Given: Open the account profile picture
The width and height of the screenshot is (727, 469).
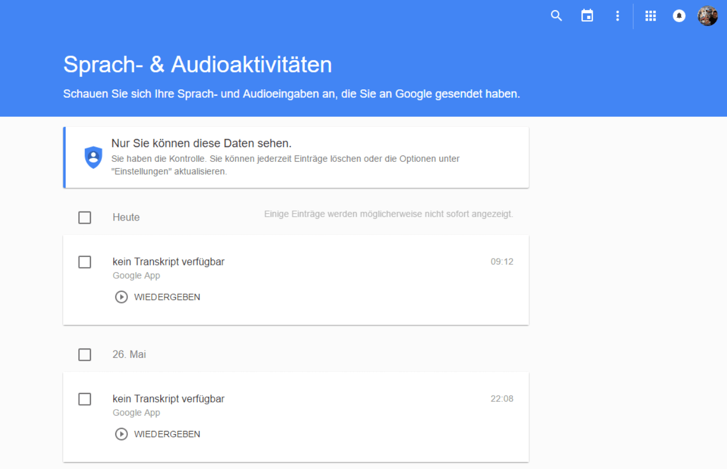Looking at the screenshot, I should [707, 16].
